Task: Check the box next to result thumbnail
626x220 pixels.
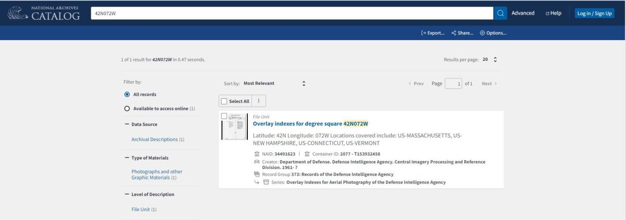Action: point(224,116)
